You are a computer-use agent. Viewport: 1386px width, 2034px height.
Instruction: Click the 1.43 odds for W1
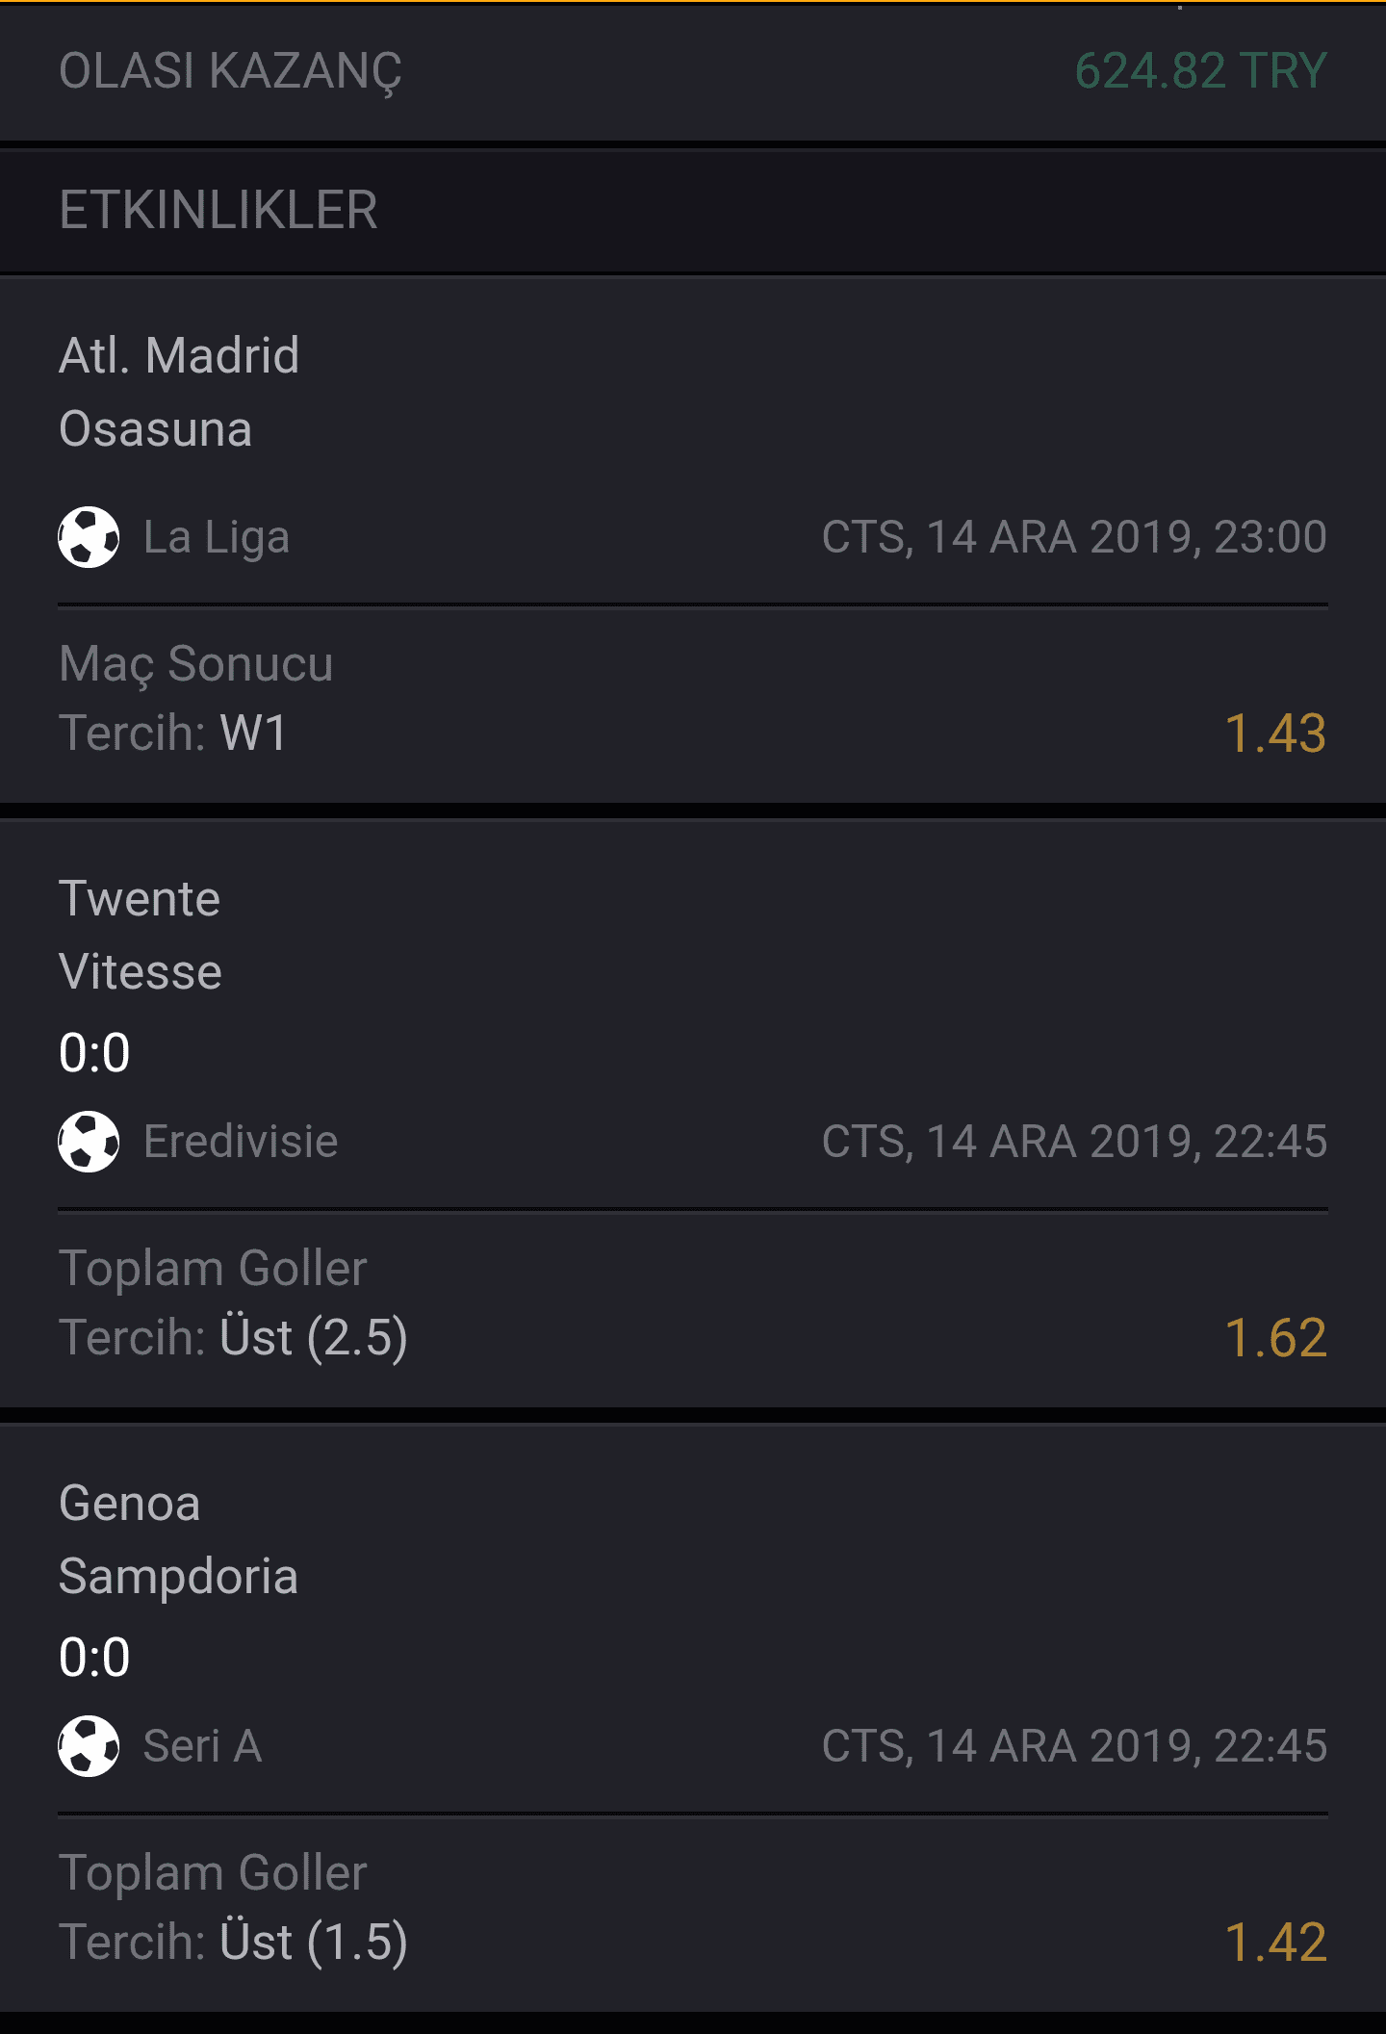[1275, 733]
